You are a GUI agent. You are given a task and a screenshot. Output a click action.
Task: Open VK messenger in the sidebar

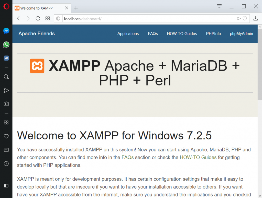tap(6, 58)
